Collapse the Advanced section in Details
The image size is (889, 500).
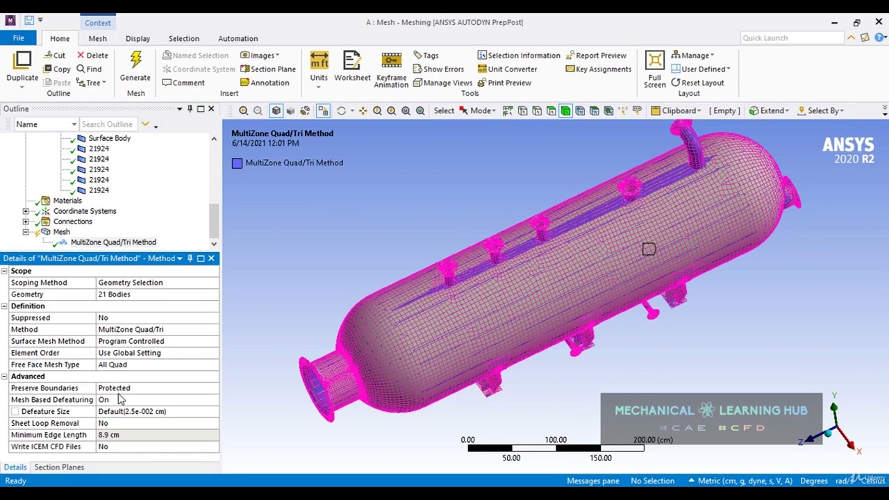pyautogui.click(x=4, y=376)
